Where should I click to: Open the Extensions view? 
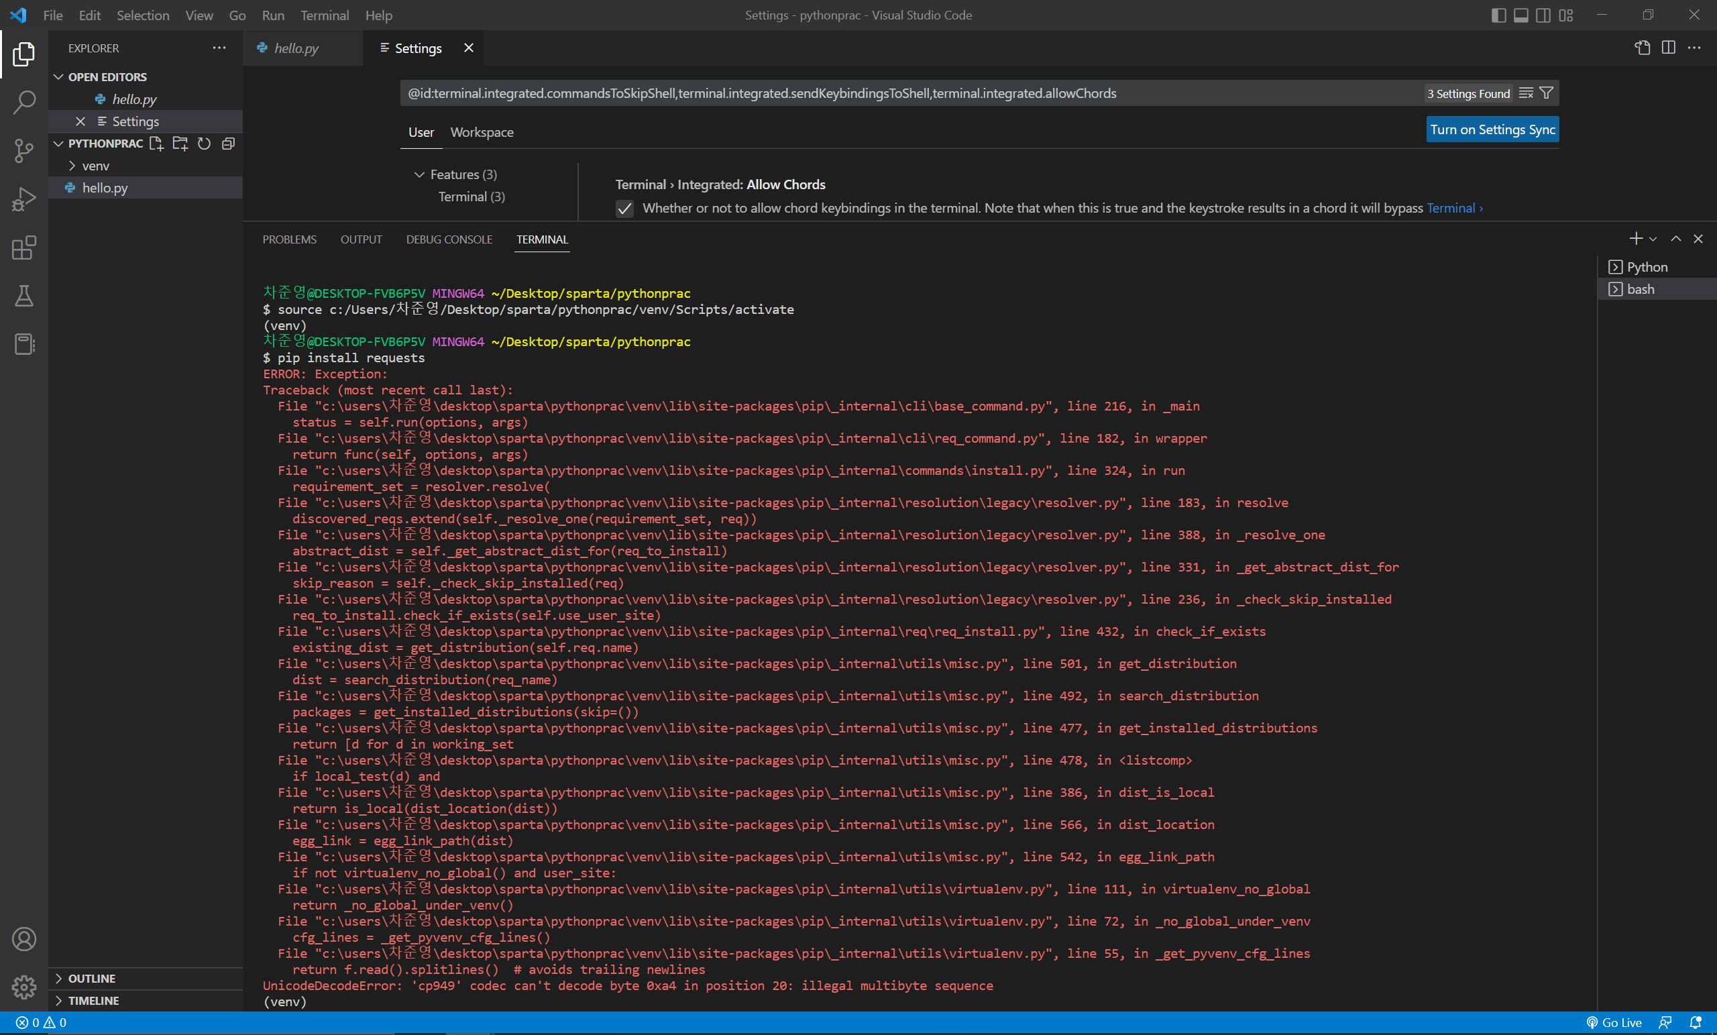(23, 248)
